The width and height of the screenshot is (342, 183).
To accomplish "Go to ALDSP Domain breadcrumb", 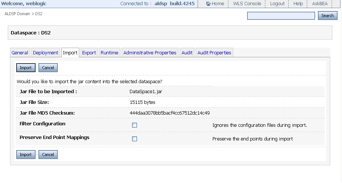I will [x=17, y=14].
